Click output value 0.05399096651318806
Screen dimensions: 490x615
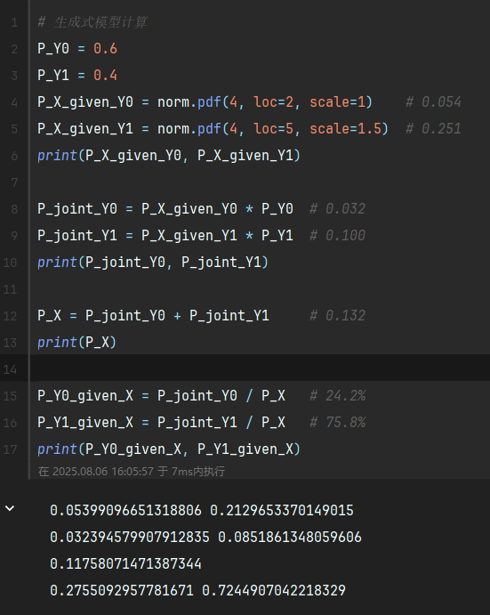pos(125,510)
